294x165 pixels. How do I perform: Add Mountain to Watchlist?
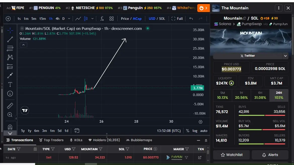pyautogui.click(x=231, y=155)
